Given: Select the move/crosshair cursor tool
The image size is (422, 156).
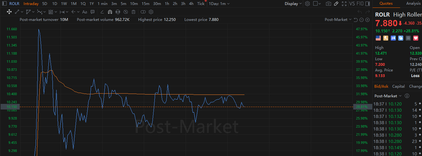Looking at the screenshot, I should [x=9, y=12].
